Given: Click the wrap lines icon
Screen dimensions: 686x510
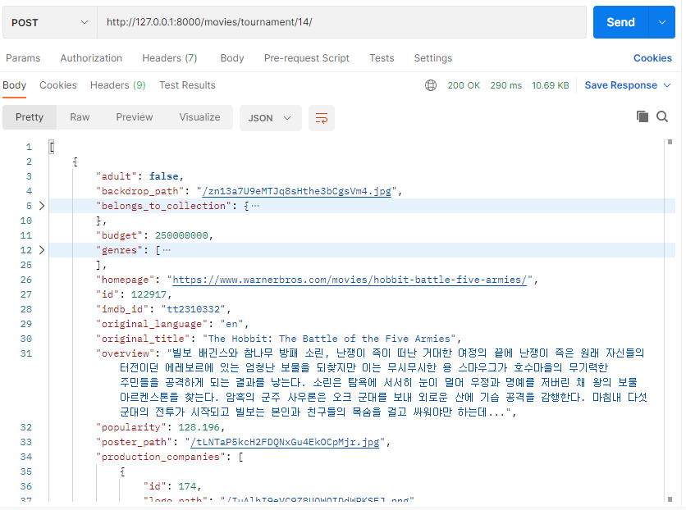Looking at the screenshot, I should [322, 118].
